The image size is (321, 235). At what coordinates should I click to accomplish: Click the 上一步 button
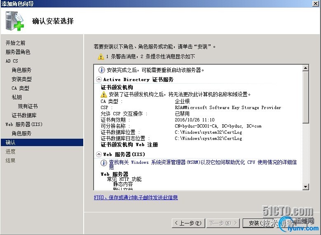pyautogui.click(x=188, y=223)
